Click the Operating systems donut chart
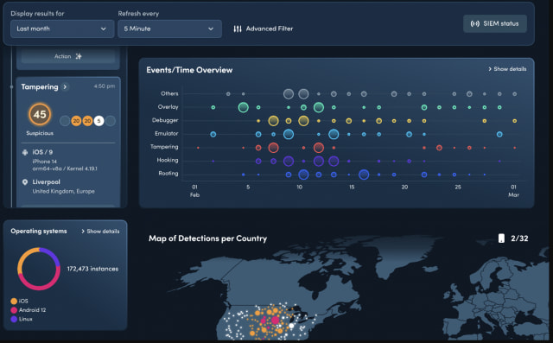Image resolution: width=553 pixels, height=343 pixels. tap(39, 269)
